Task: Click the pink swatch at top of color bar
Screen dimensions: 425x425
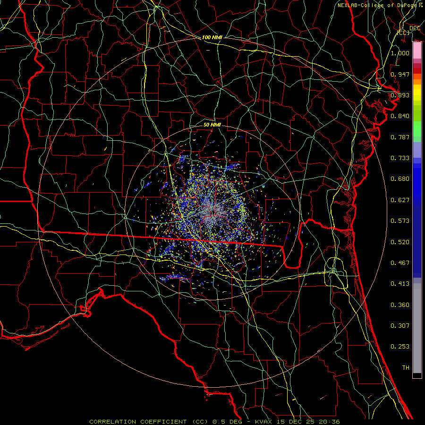Action: pyautogui.click(x=417, y=51)
